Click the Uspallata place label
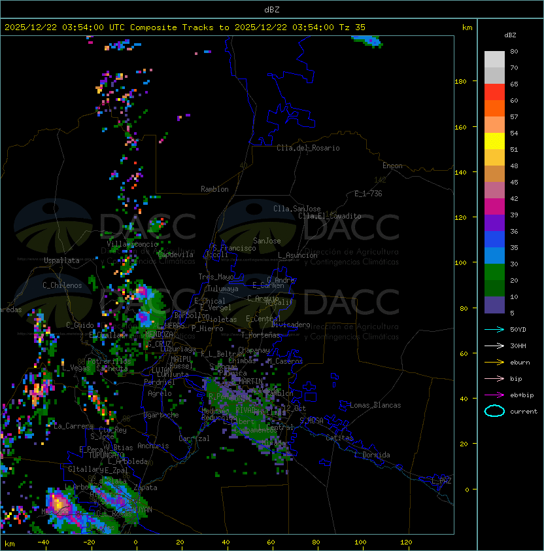Image resolution: width=544 pixels, height=551 pixels. [x=61, y=260]
